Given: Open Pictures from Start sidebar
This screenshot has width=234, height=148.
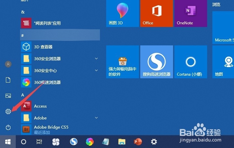Looking at the screenshot, I should click(x=8, y=96).
